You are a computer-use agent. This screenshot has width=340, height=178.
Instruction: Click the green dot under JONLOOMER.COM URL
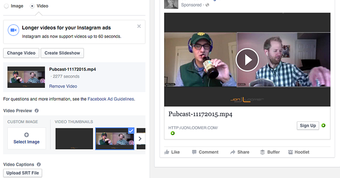coord(172,133)
